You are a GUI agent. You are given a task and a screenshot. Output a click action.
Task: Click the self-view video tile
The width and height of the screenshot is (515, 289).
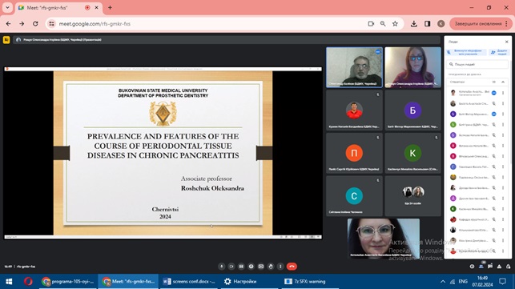point(384,239)
